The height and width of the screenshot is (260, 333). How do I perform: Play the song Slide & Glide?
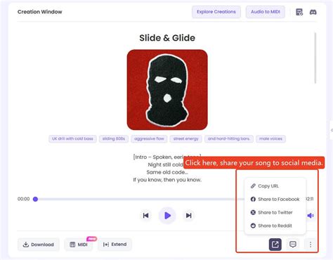click(x=167, y=216)
